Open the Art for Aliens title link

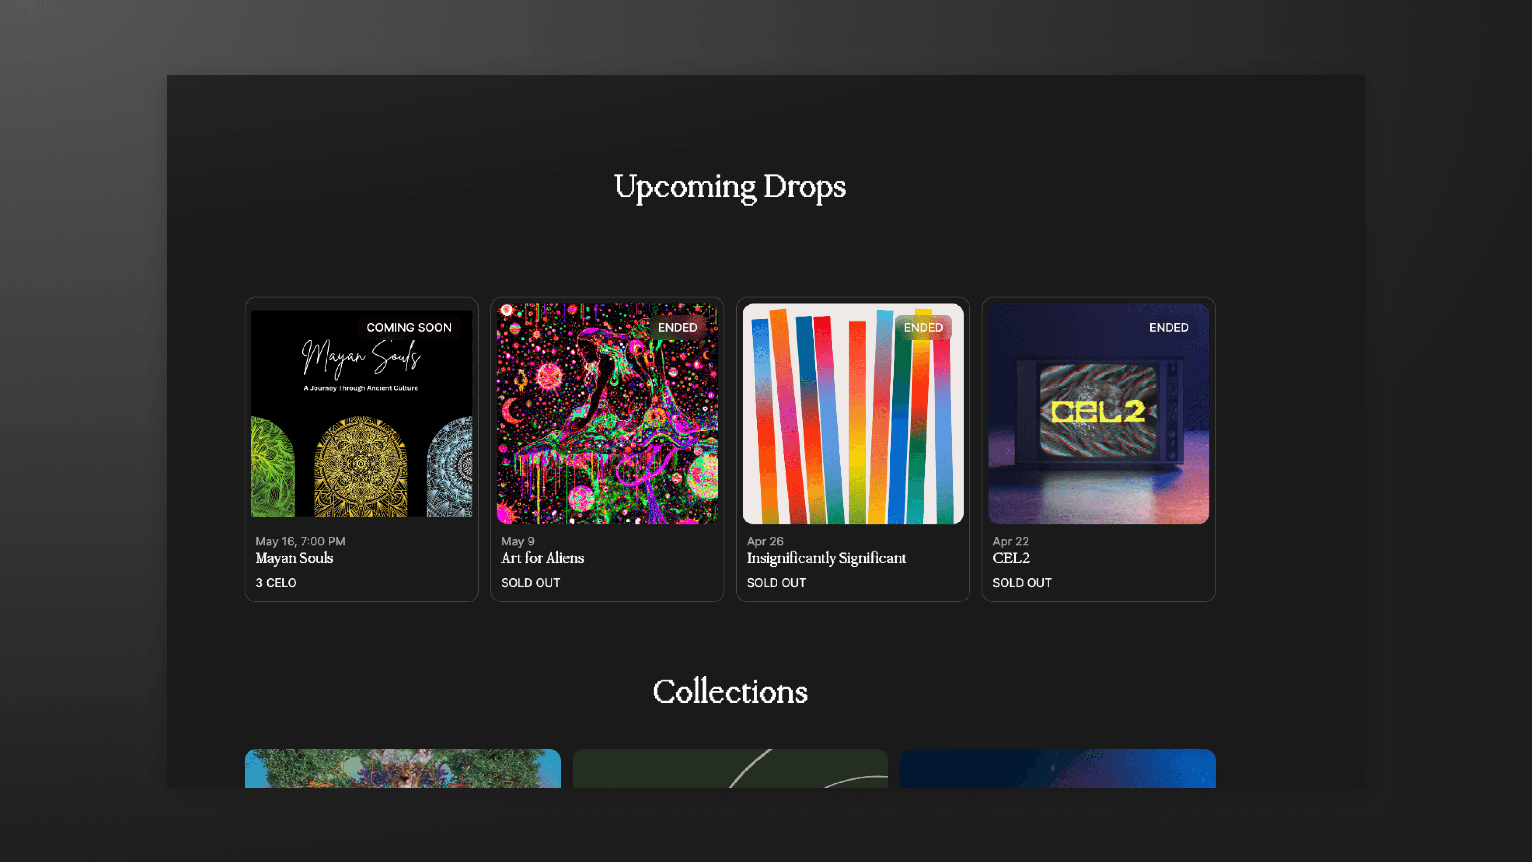pos(542,558)
